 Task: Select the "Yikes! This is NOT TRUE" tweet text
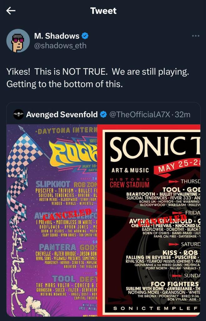[98, 78]
